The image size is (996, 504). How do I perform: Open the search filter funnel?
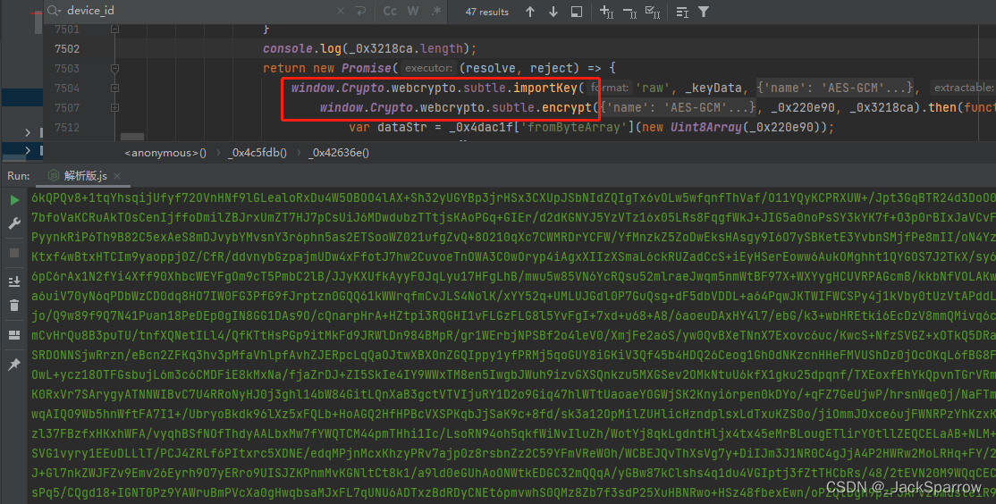(704, 12)
